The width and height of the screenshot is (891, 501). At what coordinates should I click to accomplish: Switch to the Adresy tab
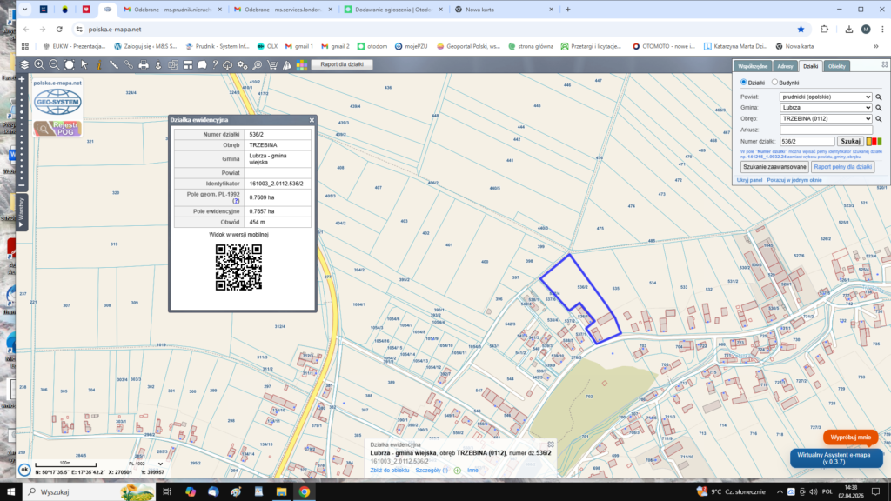[785, 66]
